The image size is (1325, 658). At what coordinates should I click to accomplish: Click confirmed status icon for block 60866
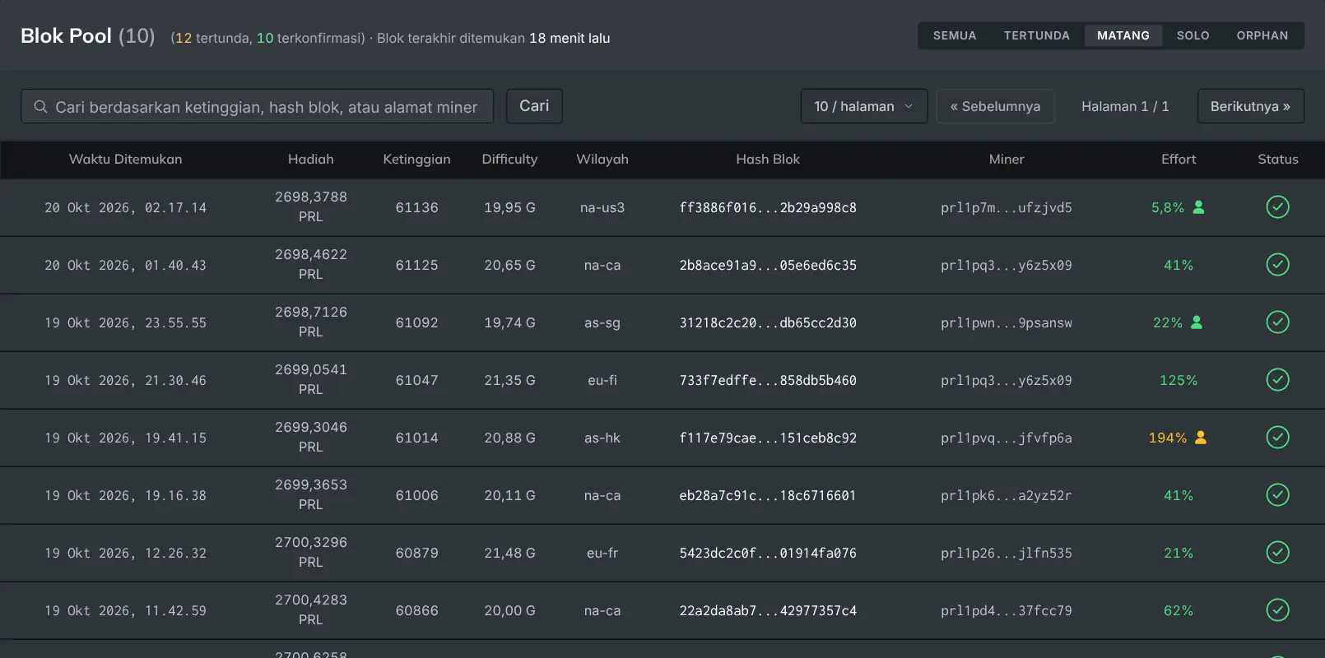click(x=1277, y=610)
